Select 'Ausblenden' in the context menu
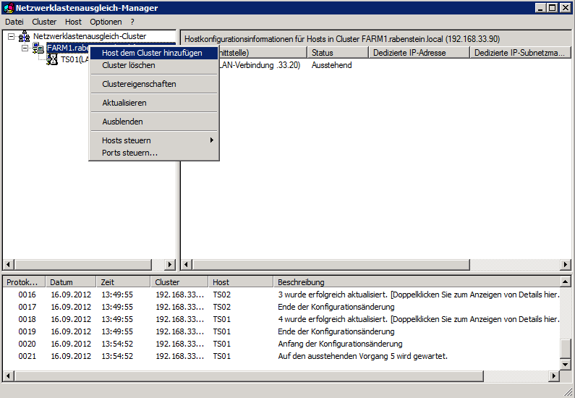This screenshot has height=398, width=575. pos(122,122)
